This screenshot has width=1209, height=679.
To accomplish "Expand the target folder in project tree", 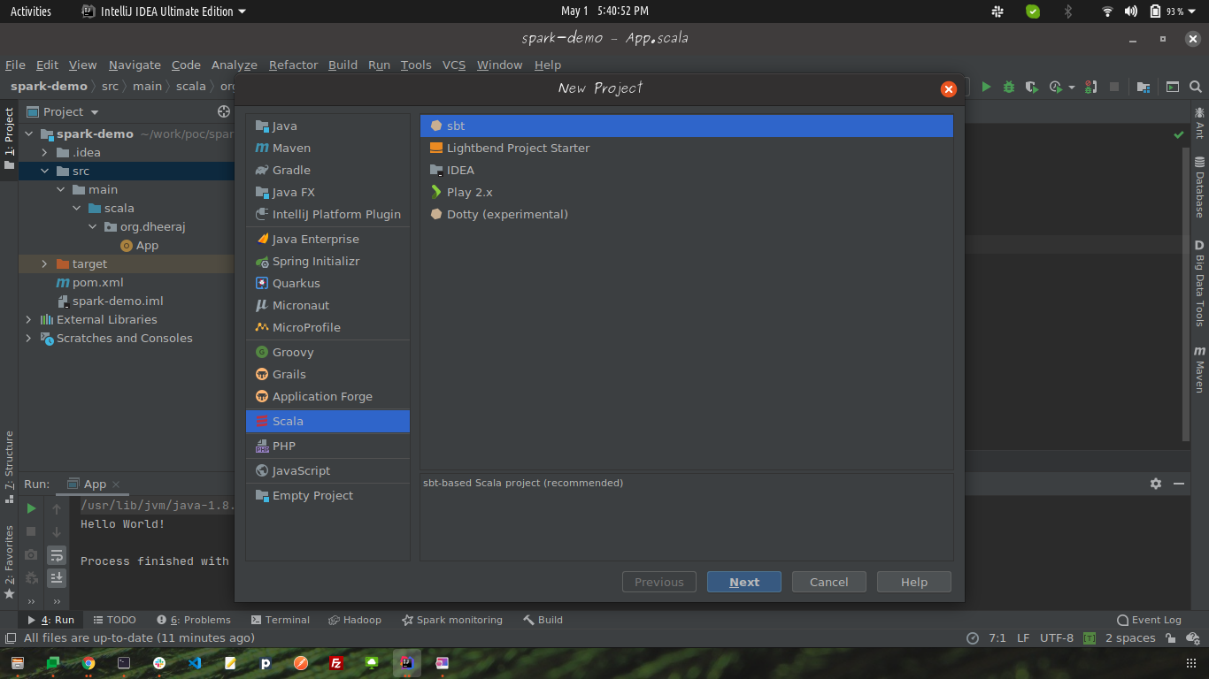I will coord(44,264).
